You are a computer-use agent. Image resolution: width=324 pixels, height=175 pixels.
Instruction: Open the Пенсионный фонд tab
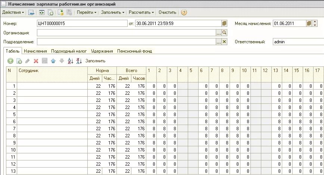[134, 51]
